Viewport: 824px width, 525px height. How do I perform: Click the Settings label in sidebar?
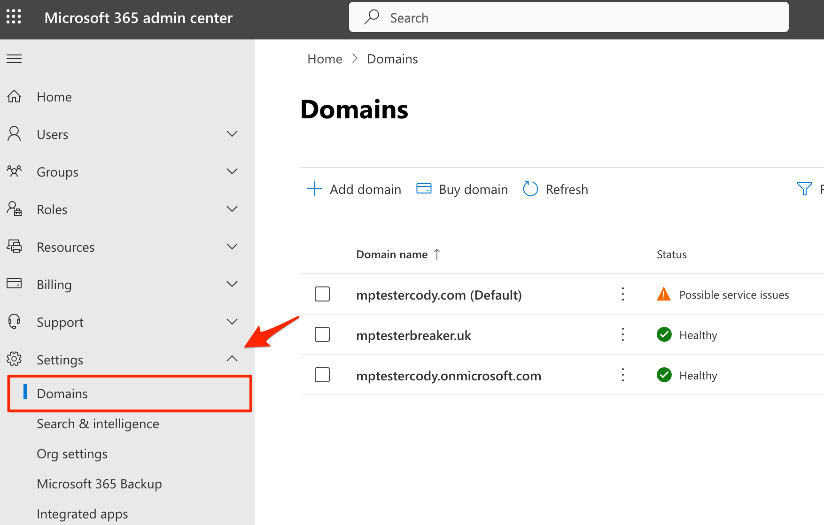pos(60,360)
